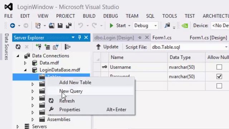
Task: Click the primary key icon beside Username
Action: pyautogui.click(x=104, y=67)
